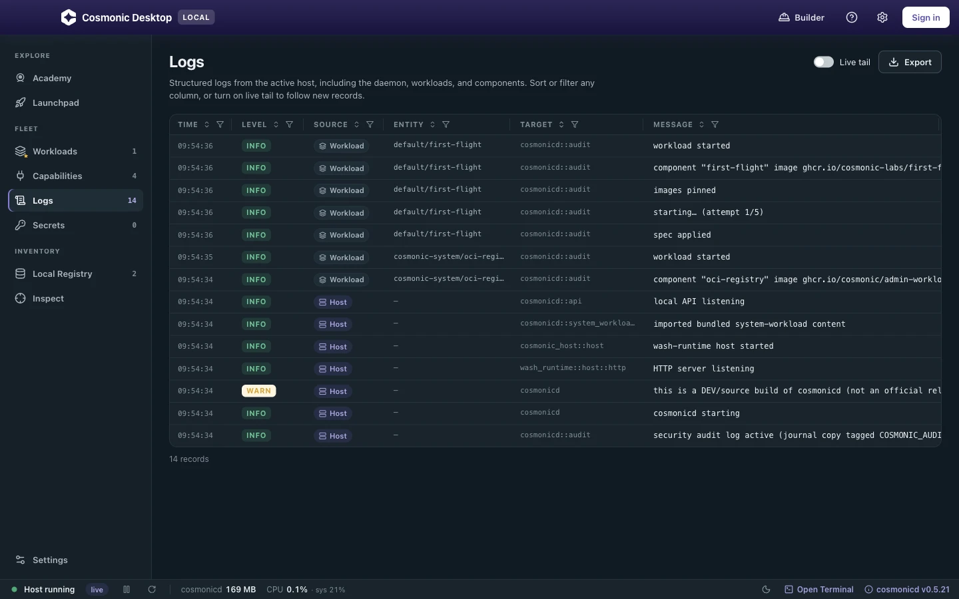
Task: Click the 'live' status badge
Action: click(97, 590)
